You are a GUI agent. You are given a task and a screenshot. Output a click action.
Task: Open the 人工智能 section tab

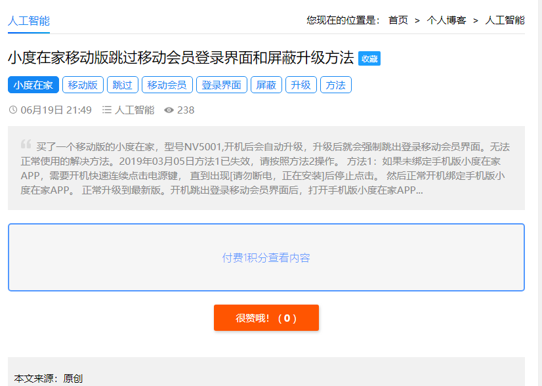tap(29, 21)
